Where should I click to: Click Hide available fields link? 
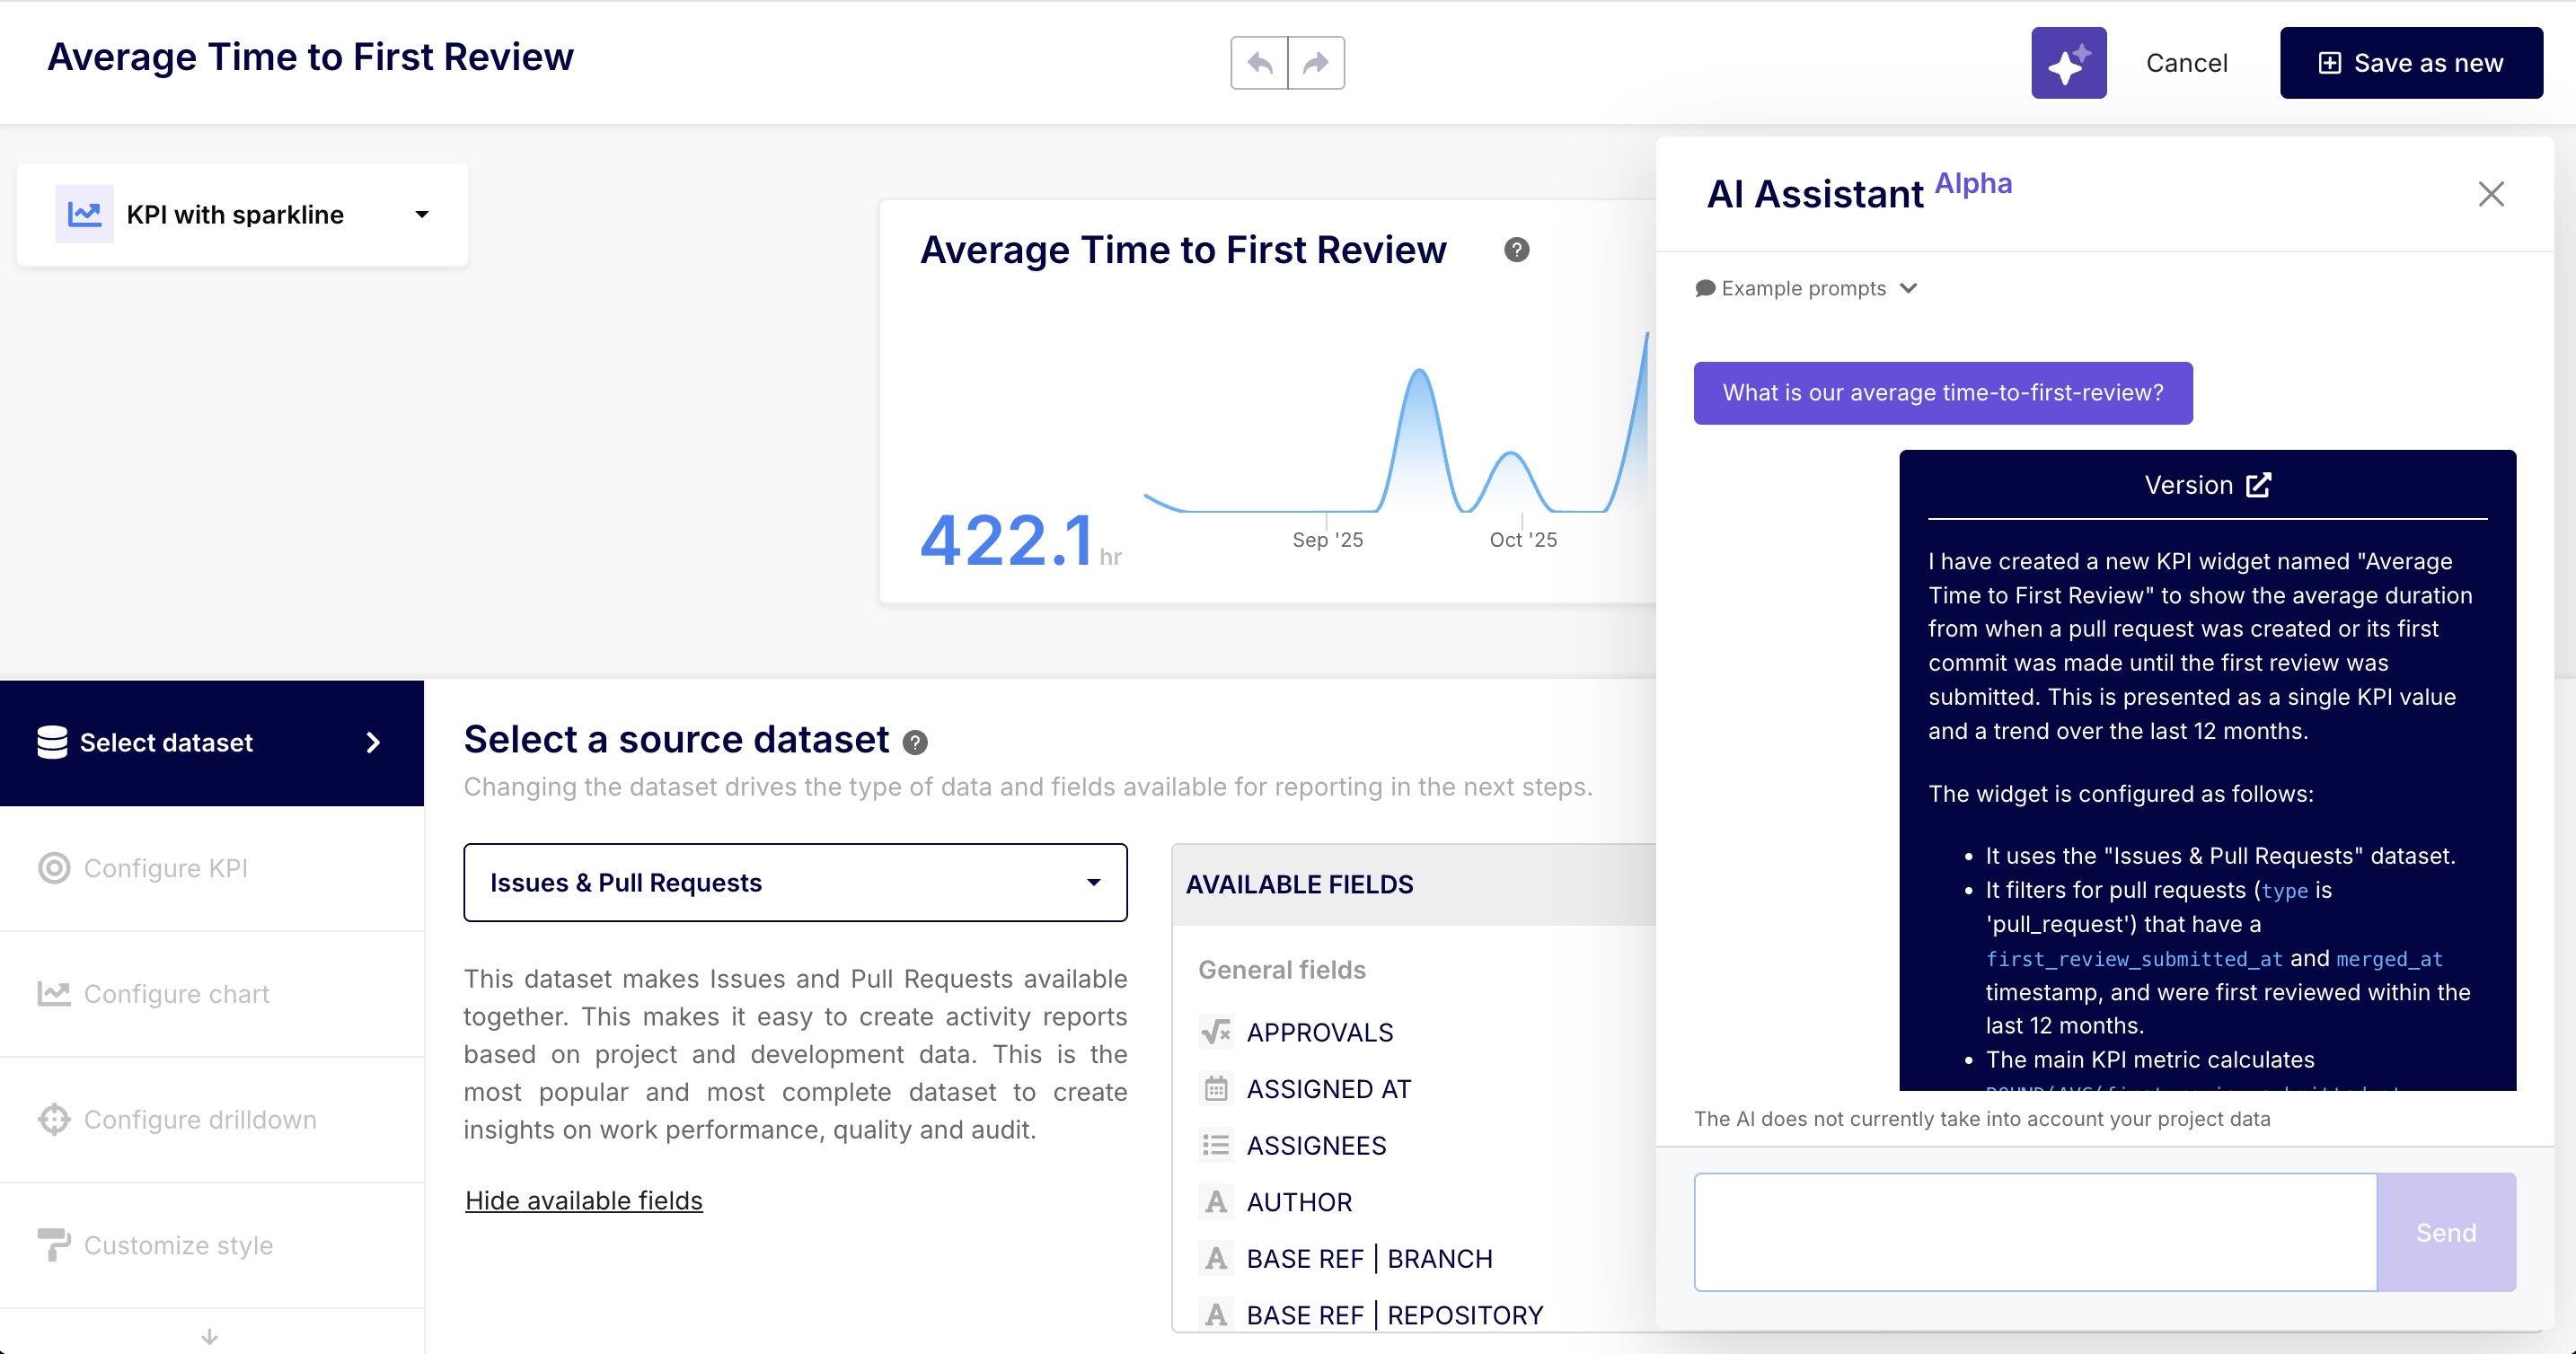click(x=583, y=1200)
